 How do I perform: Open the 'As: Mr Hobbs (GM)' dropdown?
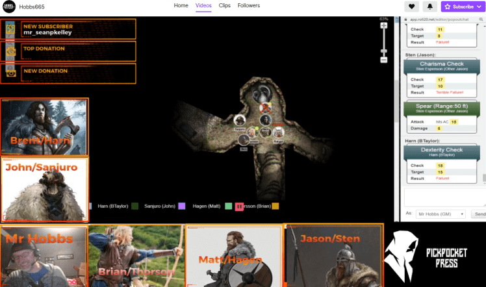[439, 214]
